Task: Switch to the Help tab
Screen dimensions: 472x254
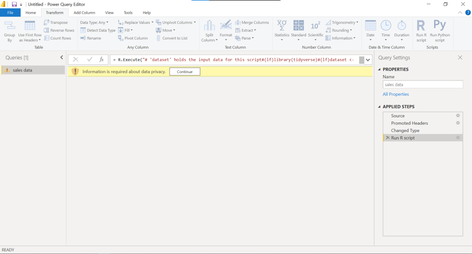Action: coord(147,12)
